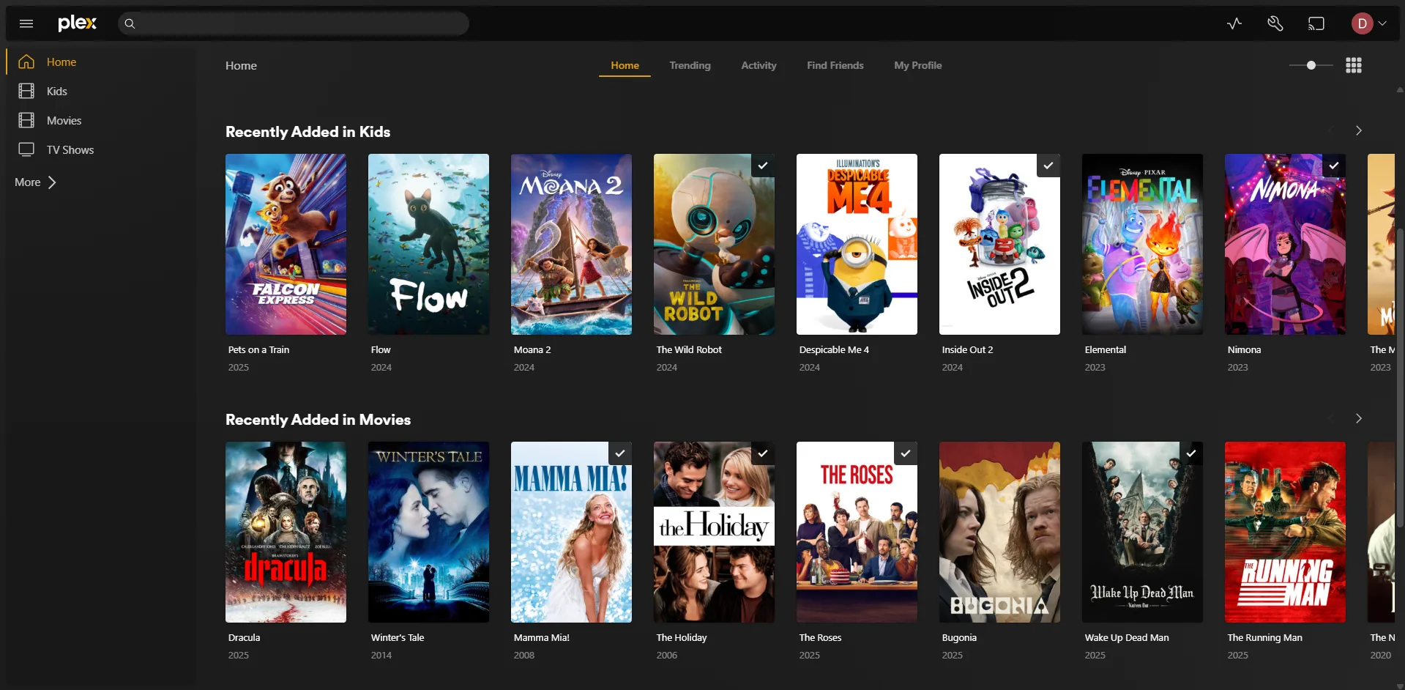Toggle watched checkmark on Nimona poster
The height and width of the screenshot is (690, 1405).
coord(1334,166)
